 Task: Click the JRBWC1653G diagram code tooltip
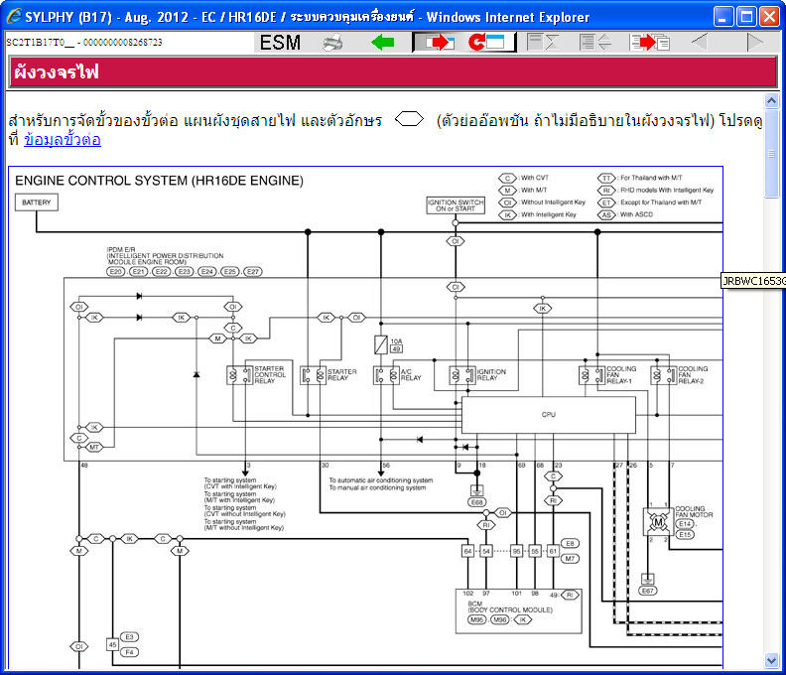753,281
